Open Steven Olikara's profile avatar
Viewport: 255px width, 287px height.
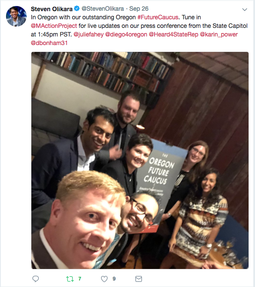[16, 16]
